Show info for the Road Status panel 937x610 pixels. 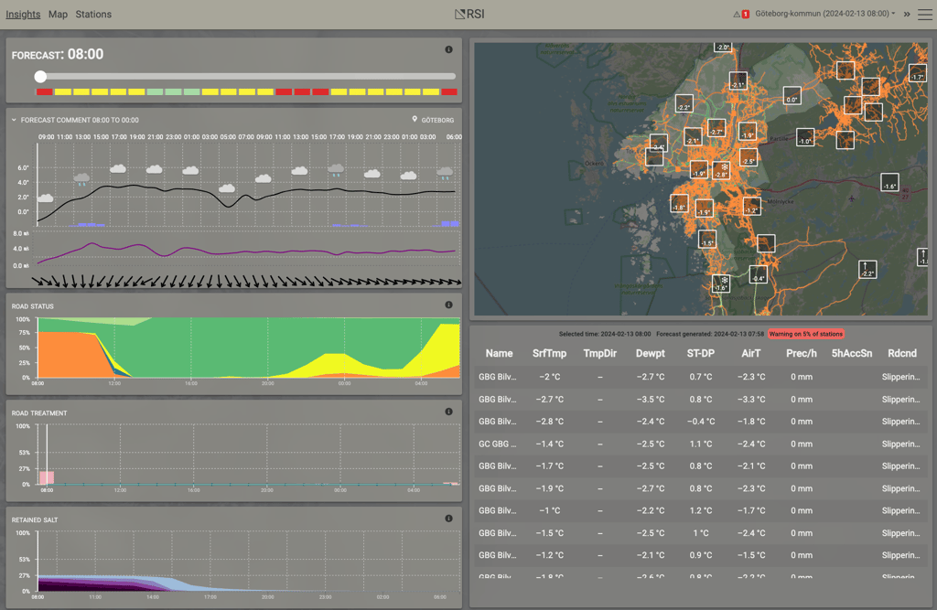(x=448, y=305)
